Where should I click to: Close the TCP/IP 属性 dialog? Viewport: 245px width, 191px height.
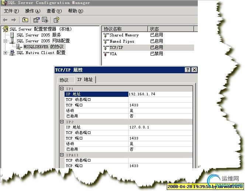(194, 70)
